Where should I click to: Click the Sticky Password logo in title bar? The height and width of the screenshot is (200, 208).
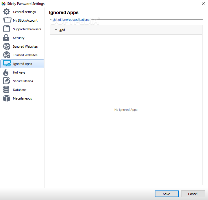(3, 4)
